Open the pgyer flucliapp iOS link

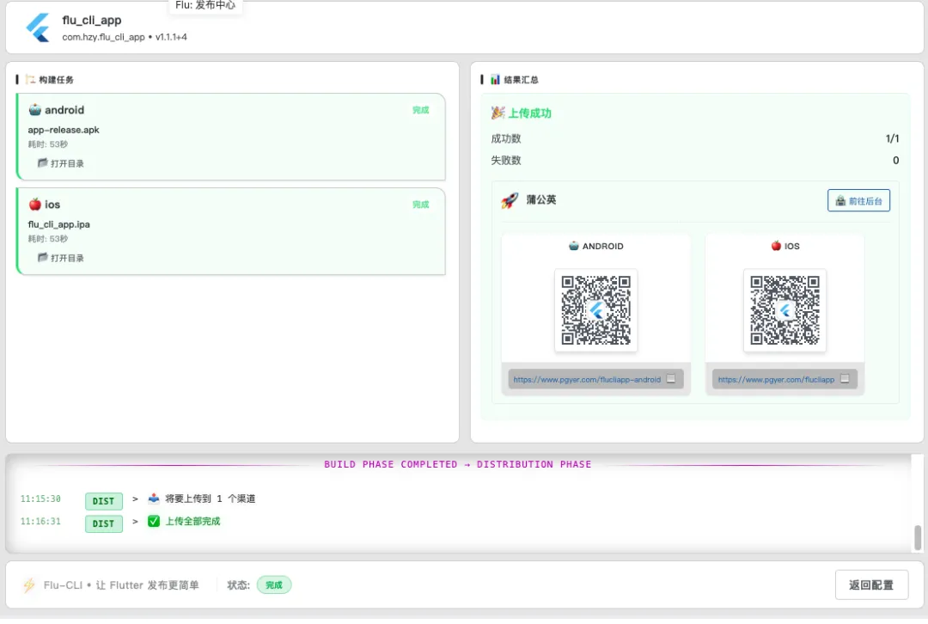(x=776, y=380)
